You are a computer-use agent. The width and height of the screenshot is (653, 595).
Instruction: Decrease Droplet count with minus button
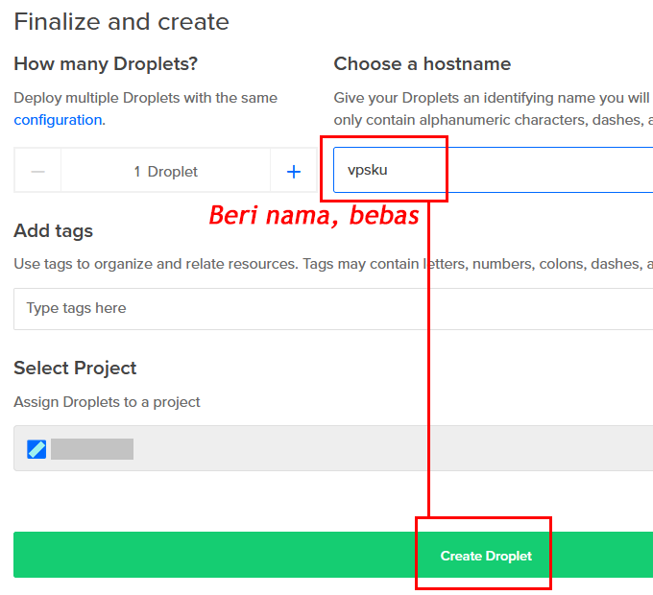coord(37,172)
